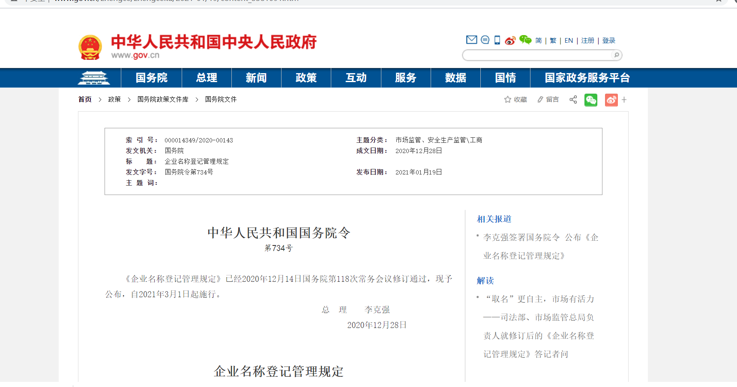The width and height of the screenshot is (737, 387).
Task: Click the 收藏 star favorite button
Action: 515,100
